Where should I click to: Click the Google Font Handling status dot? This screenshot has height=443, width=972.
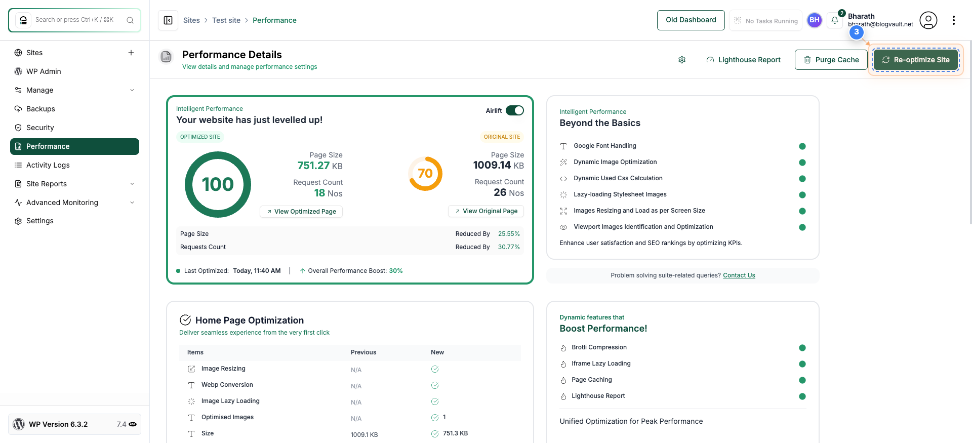[802, 146]
